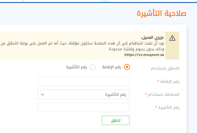Select the رقم الإقامة radio button
Viewport: 197px width, 133px height.
point(127,67)
